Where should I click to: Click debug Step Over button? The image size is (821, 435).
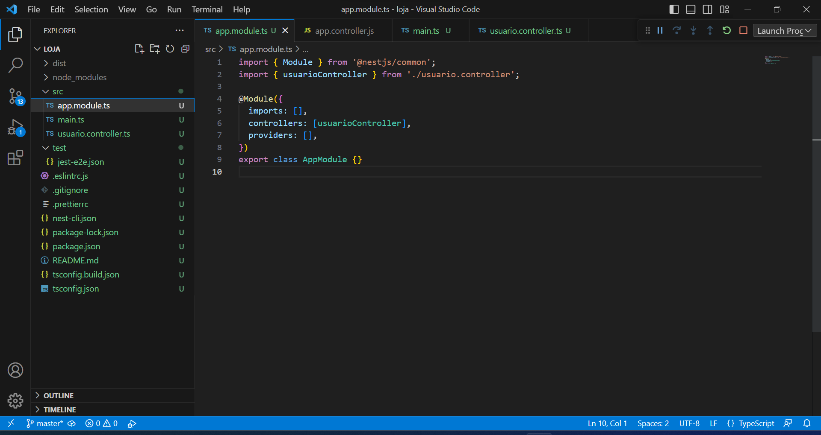(x=676, y=30)
